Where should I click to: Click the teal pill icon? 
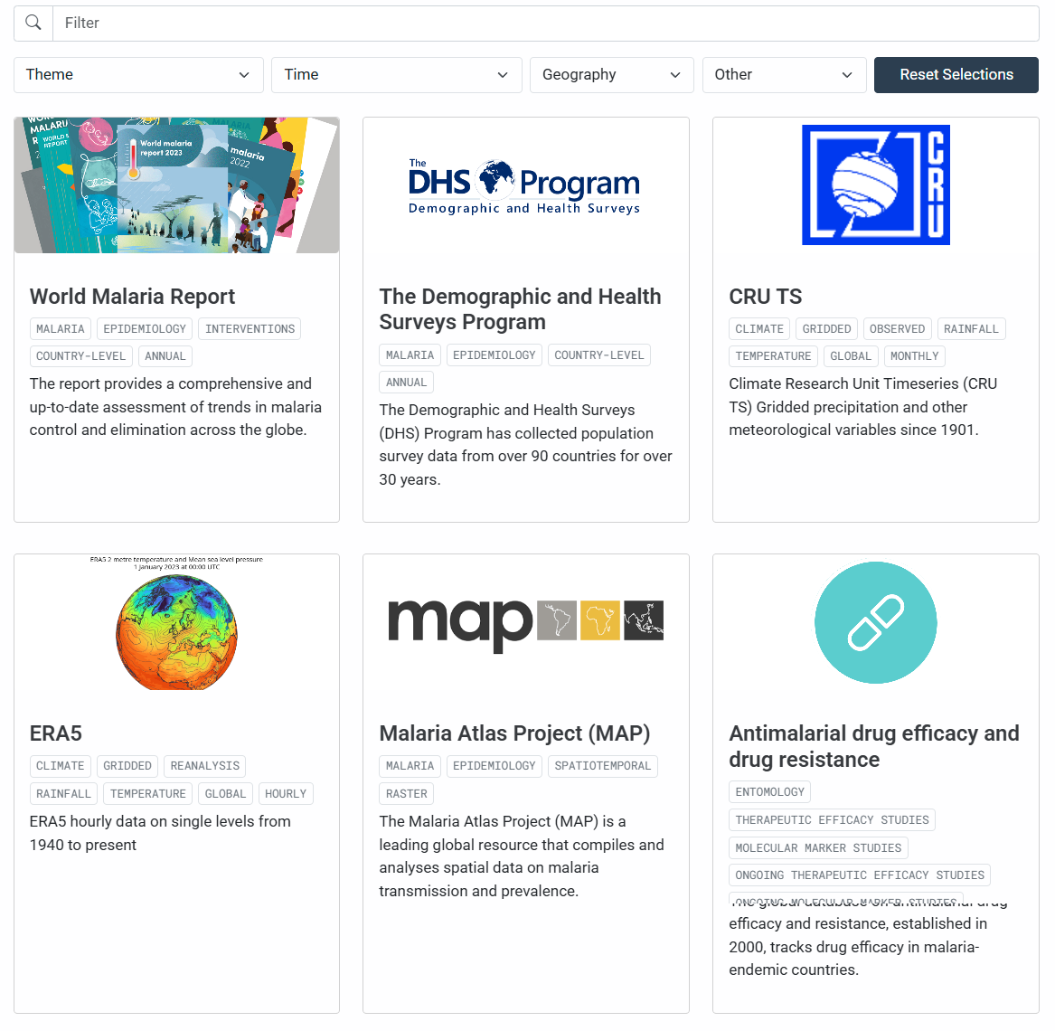875,622
